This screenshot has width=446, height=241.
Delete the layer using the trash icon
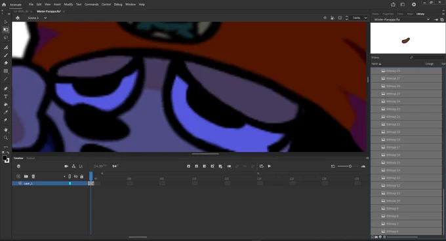[33, 176]
